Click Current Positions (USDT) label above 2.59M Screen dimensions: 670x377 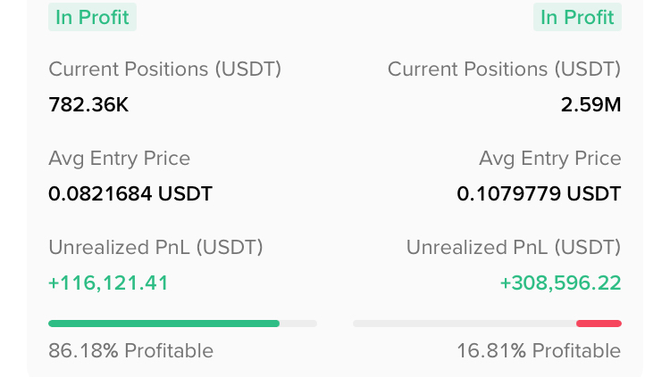(504, 69)
